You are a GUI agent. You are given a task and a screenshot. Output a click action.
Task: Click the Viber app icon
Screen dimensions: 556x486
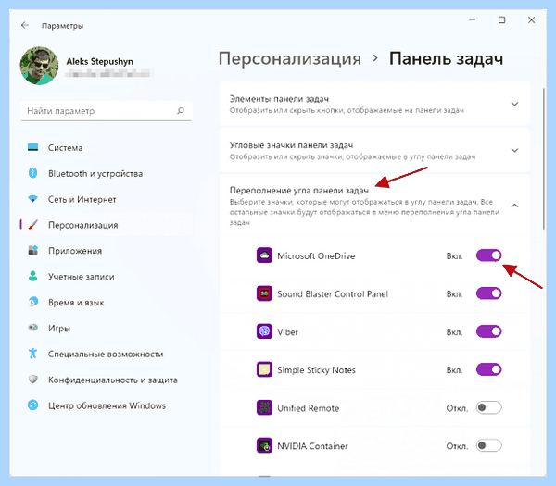coord(264,331)
